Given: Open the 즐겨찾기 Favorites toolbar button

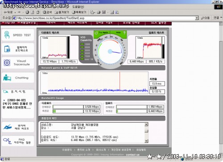Looking at the screenshot, I should click(x=62, y=12).
